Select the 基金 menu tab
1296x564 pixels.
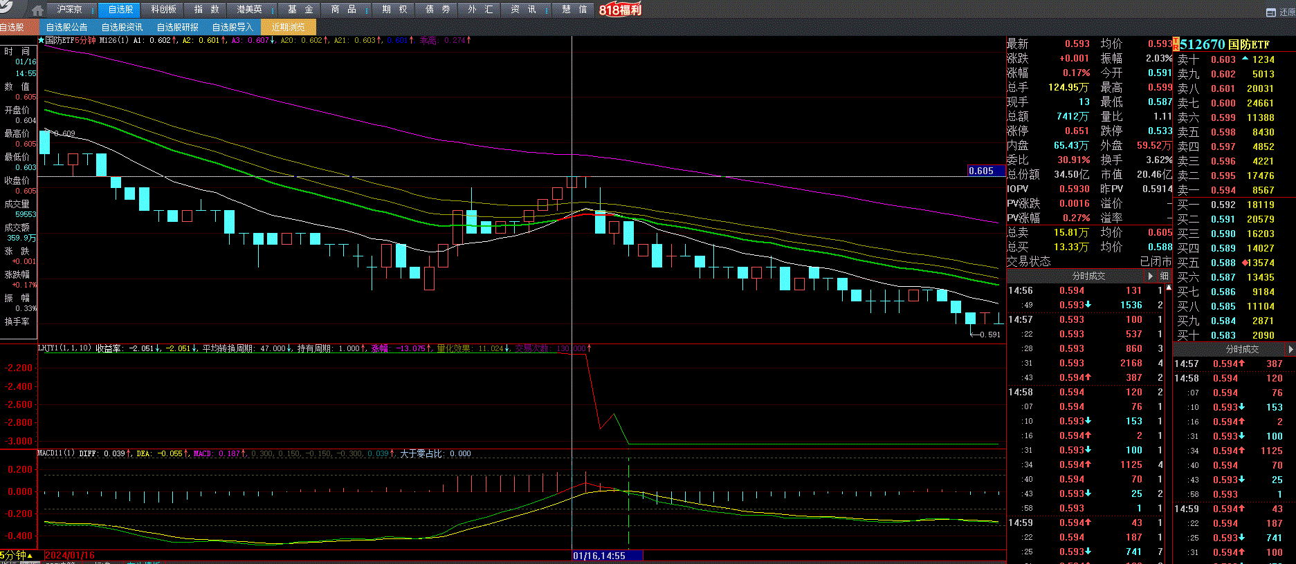click(300, 10)
